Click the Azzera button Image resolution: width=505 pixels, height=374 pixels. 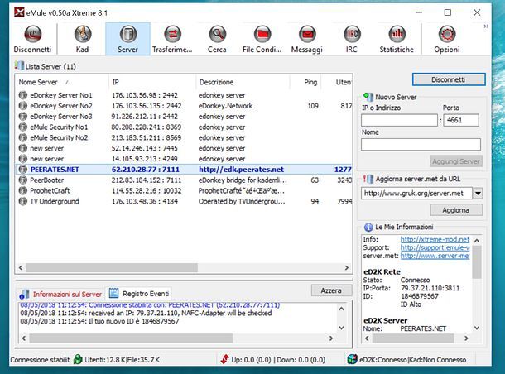pos(331,290)
